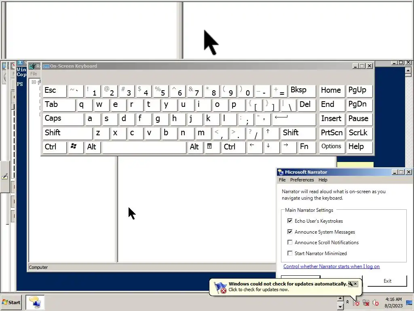
Task: Click the Show desktop button in taskbar corner
Action: click(409, 302)
